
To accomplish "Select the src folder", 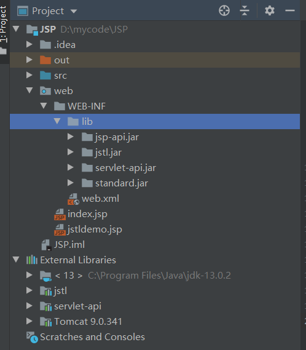I will point(60,76).
